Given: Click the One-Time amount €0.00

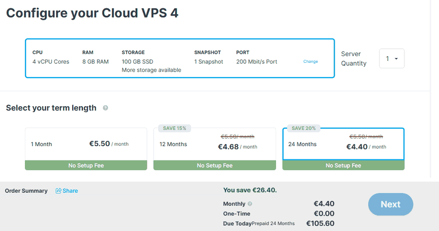Looking at the screenshot, I should [x=324, y=213].
